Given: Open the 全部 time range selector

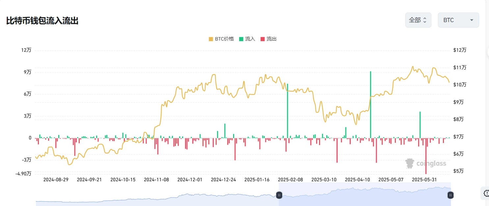Looking at the screenshot, I should click(418, 20).
